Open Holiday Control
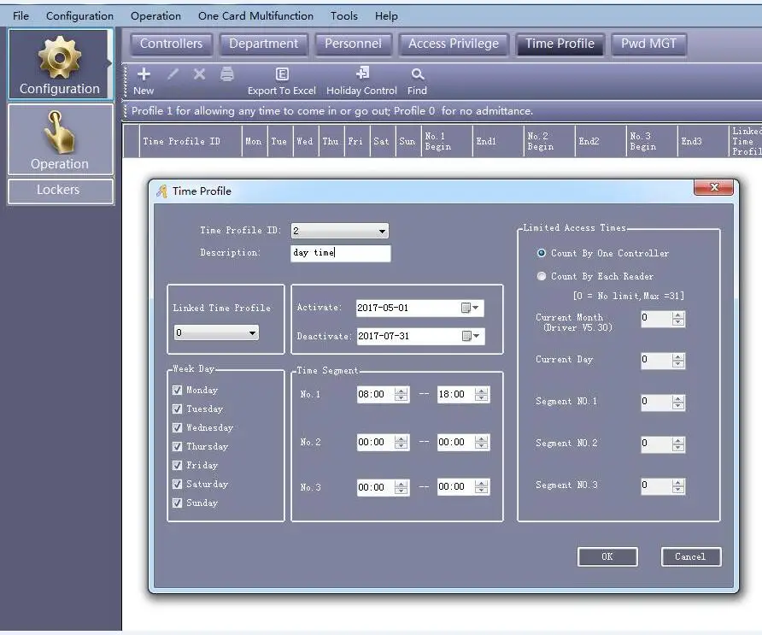Image resolution: width=762 pixels, height=635 pixels. [x=361, y=81]
